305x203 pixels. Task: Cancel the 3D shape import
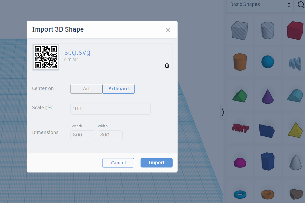point(118,163)
